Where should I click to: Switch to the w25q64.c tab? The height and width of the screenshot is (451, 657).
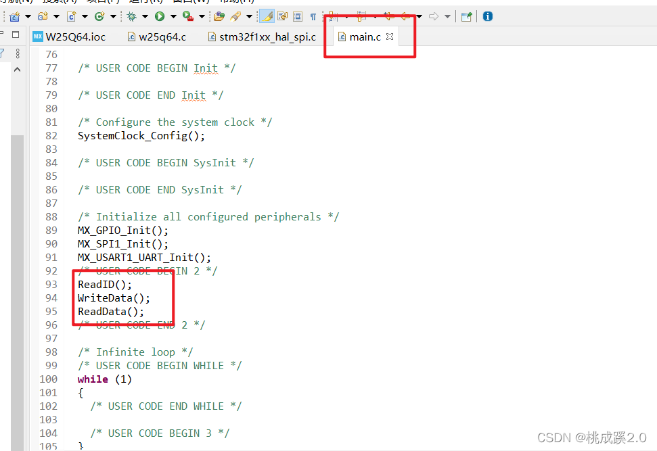[157, 37]
